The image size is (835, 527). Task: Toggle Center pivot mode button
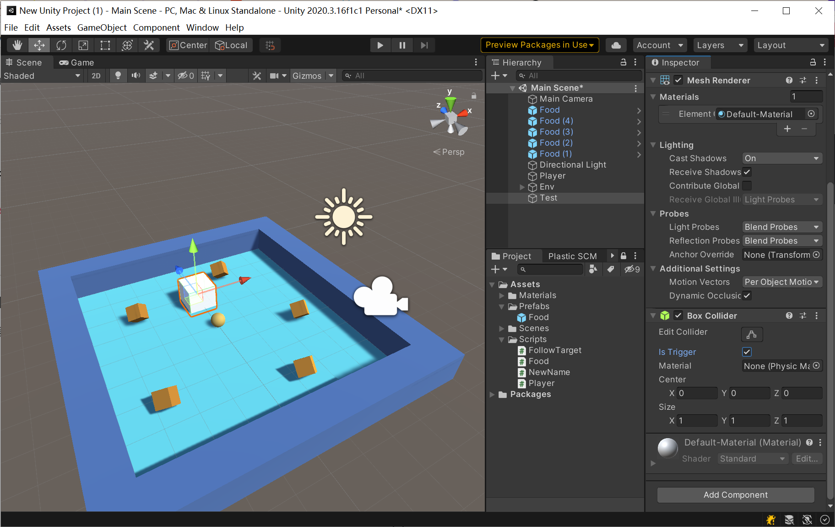pos(188,45)
